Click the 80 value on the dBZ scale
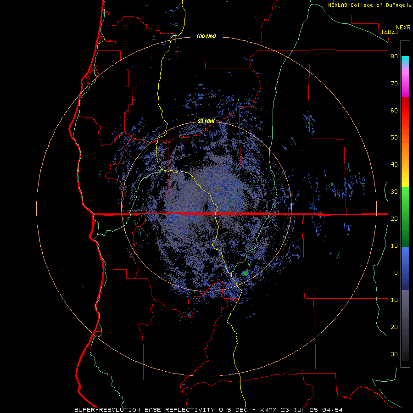Viewport: 413px width, 413px height. (394, 56)
